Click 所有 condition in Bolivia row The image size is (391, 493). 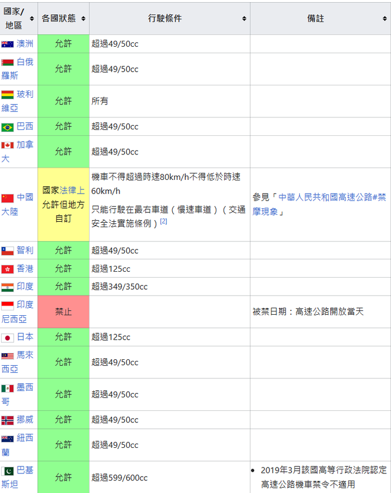(99, 101)
